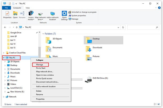Collapse the Folders (7) group header
Screen dimensions: 163x108
tap(43, 34)
